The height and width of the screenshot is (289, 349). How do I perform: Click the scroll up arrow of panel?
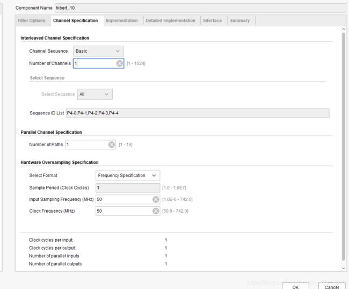(344, 29)
